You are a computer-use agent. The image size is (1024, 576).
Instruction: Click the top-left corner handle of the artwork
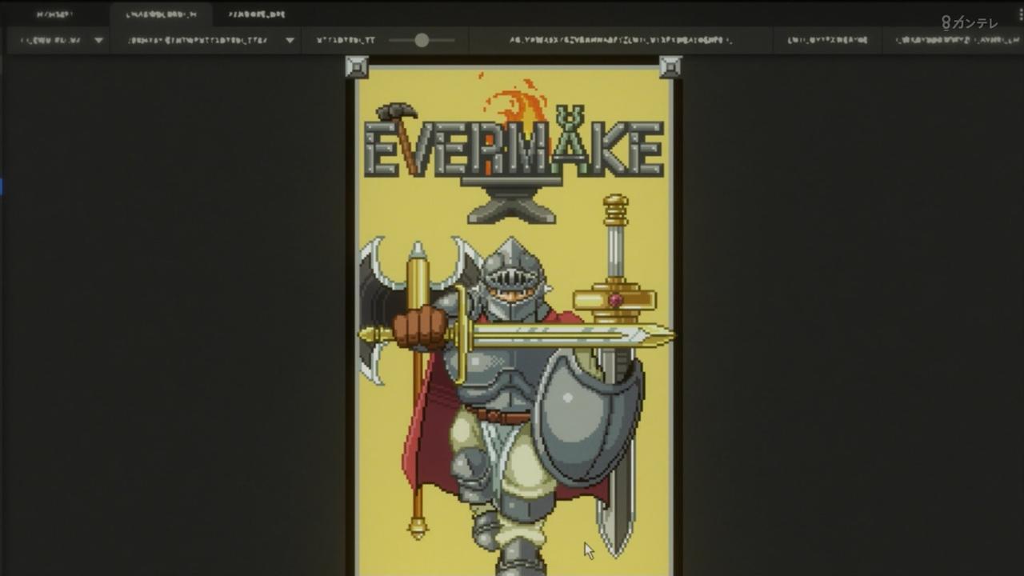click(357, 67)
